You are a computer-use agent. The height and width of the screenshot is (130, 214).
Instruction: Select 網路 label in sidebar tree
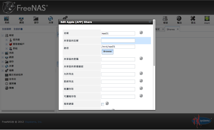(11, 57)
